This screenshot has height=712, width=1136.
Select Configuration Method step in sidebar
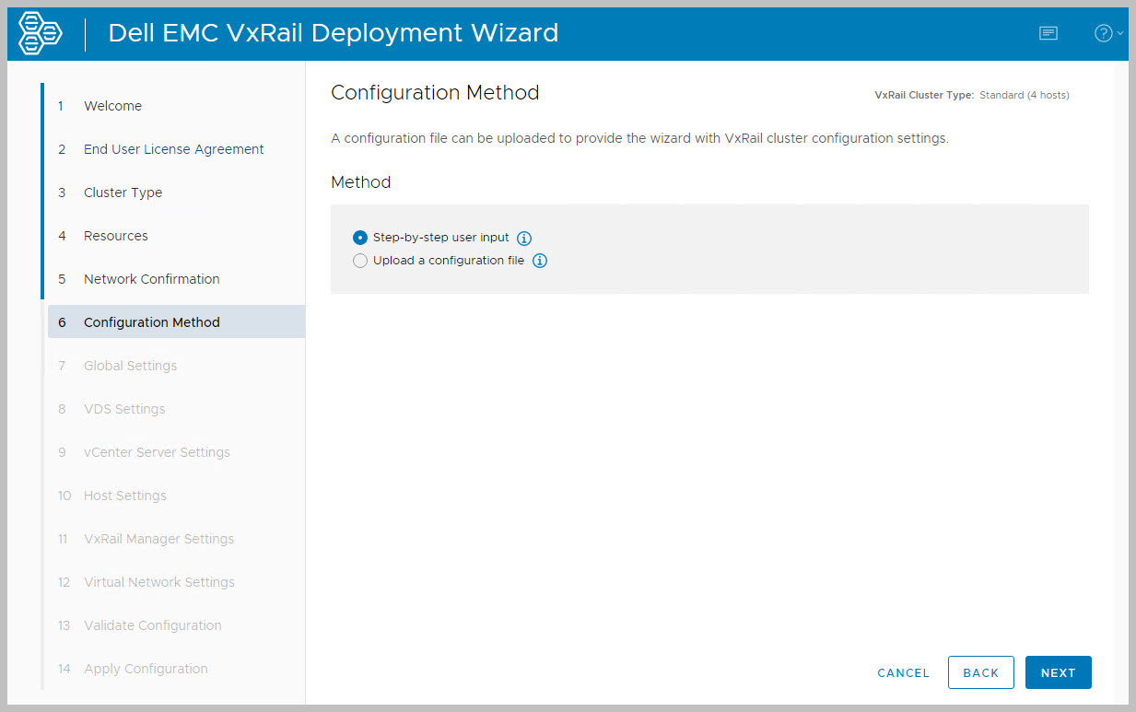tap(151, 322)
